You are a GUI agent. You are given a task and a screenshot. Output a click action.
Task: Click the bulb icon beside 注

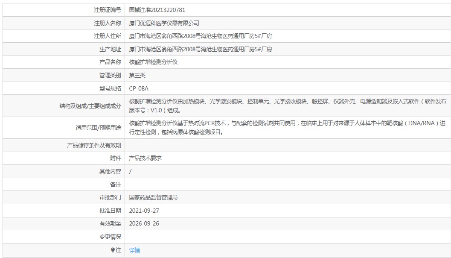[x=113, y=250]
